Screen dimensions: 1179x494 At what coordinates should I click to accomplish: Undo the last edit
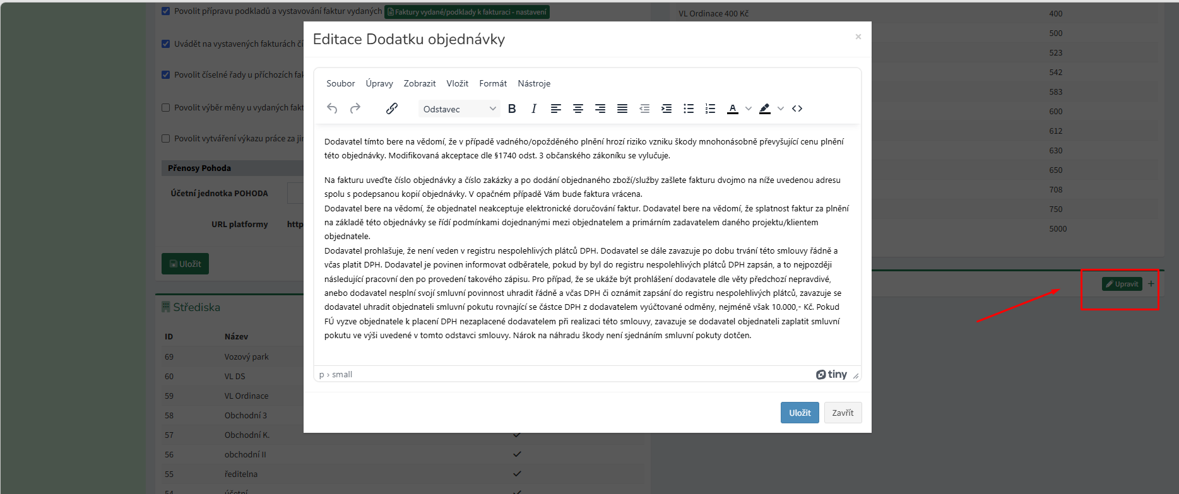(x=332, y=109)
